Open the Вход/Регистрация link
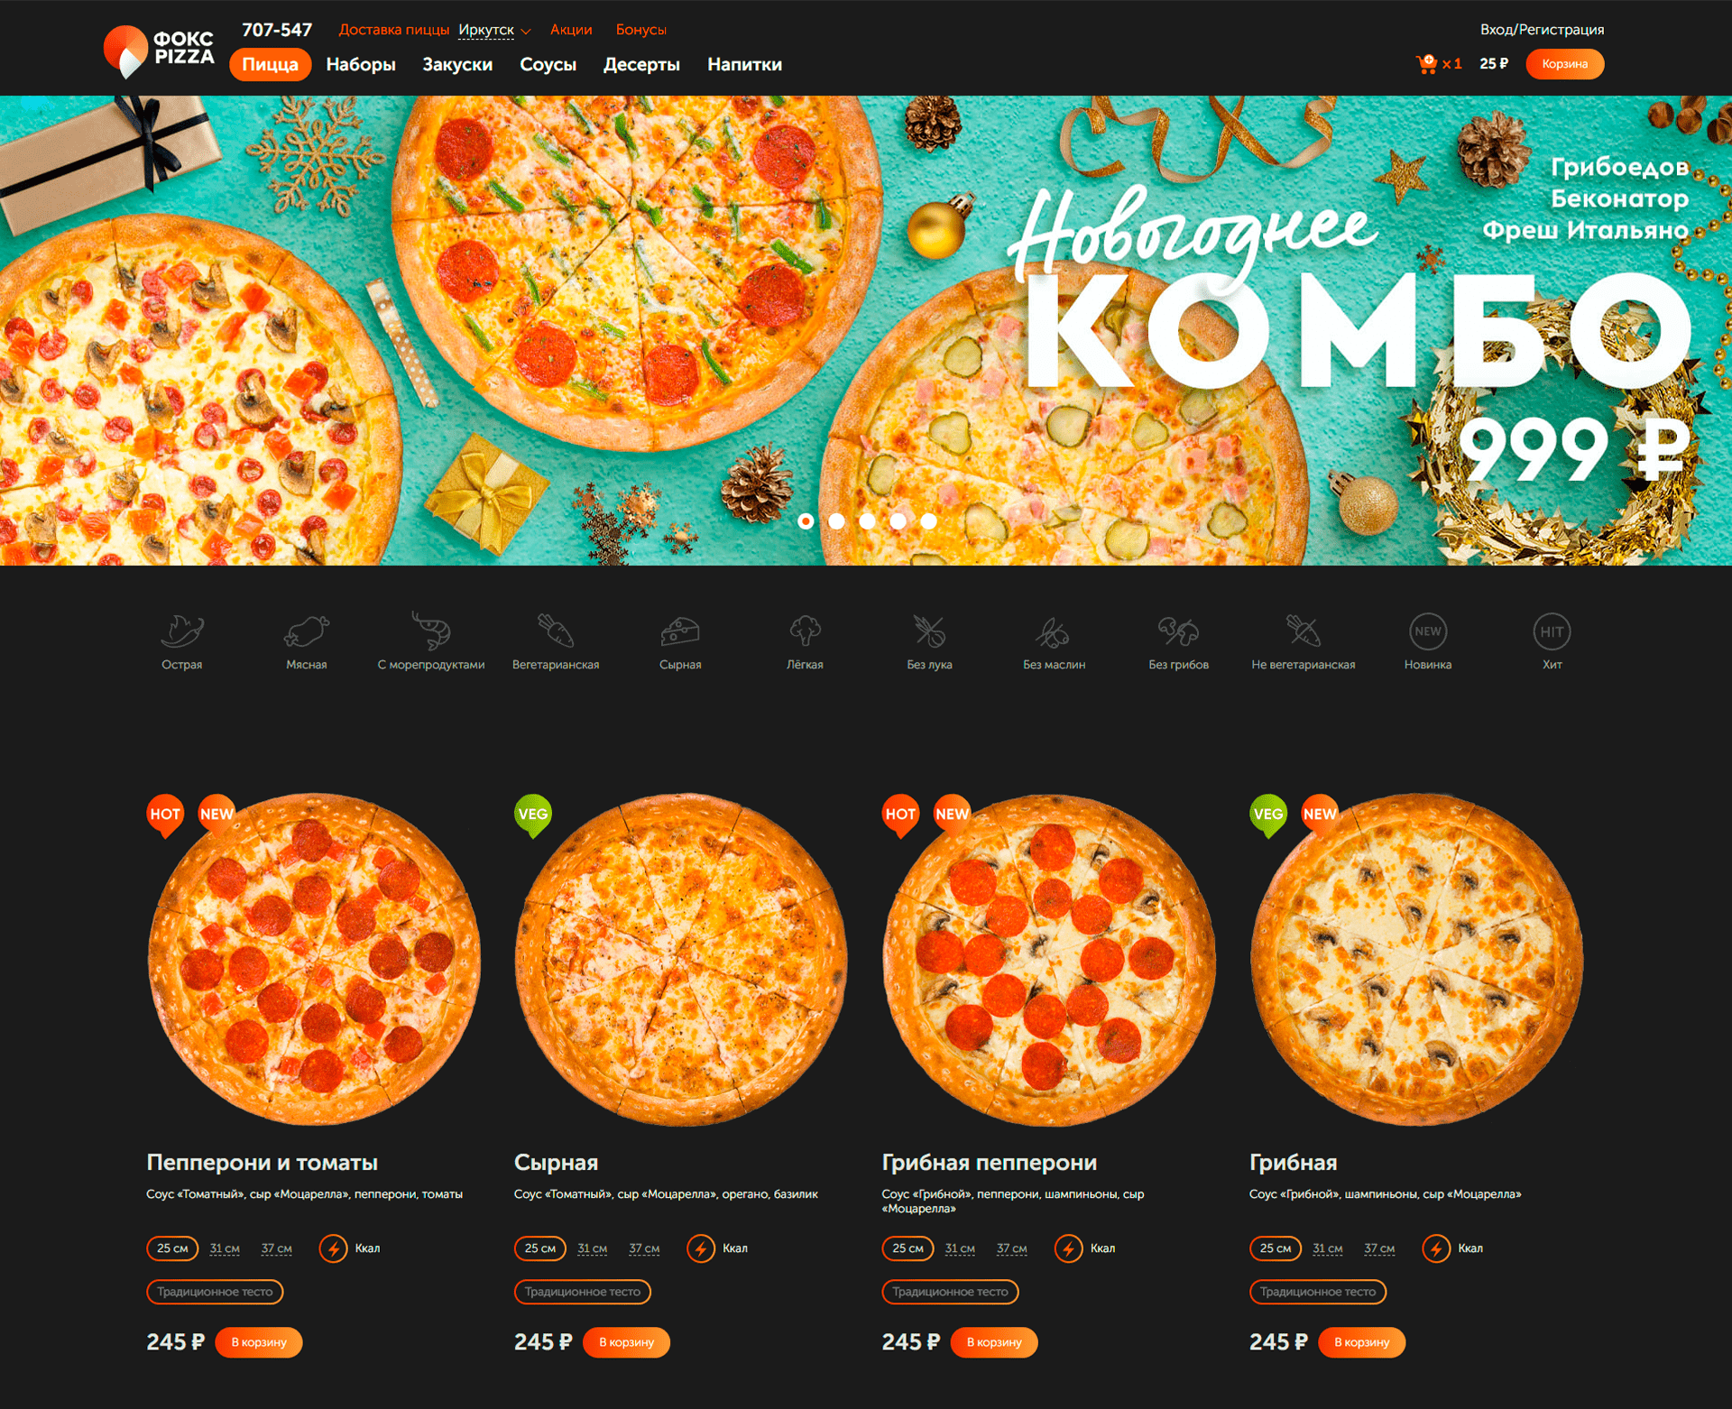 click(x=1542, y=30)
